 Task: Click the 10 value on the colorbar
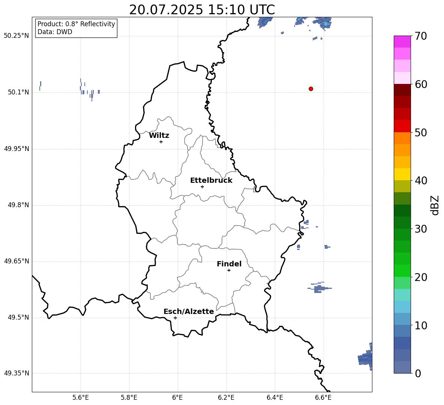421,325
